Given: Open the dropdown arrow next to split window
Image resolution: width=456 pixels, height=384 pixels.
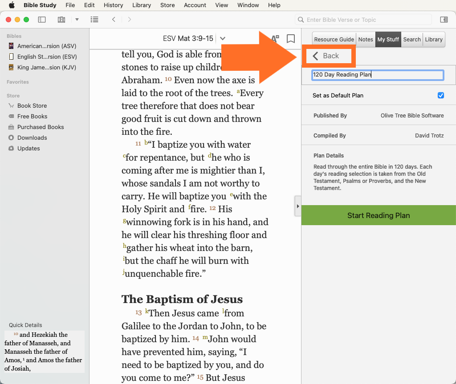Looking at the screenshot, I should 77,20.
